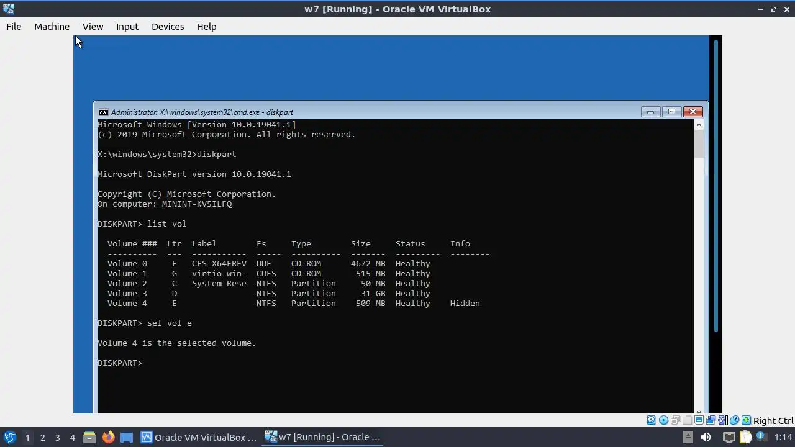Screen dimensions: 795x447
Task: Minimize the cmd.exe diskpart window
Action: pos(650,112)
